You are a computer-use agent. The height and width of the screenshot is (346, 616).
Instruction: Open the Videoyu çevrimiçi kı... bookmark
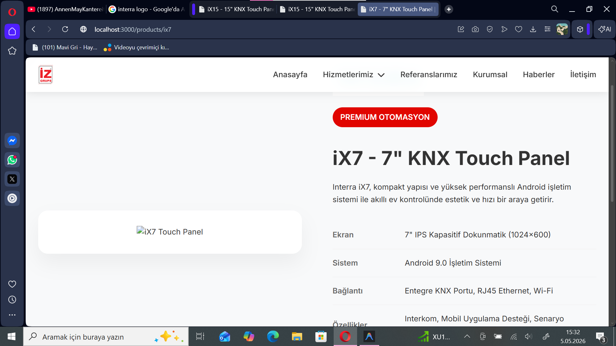136,47
